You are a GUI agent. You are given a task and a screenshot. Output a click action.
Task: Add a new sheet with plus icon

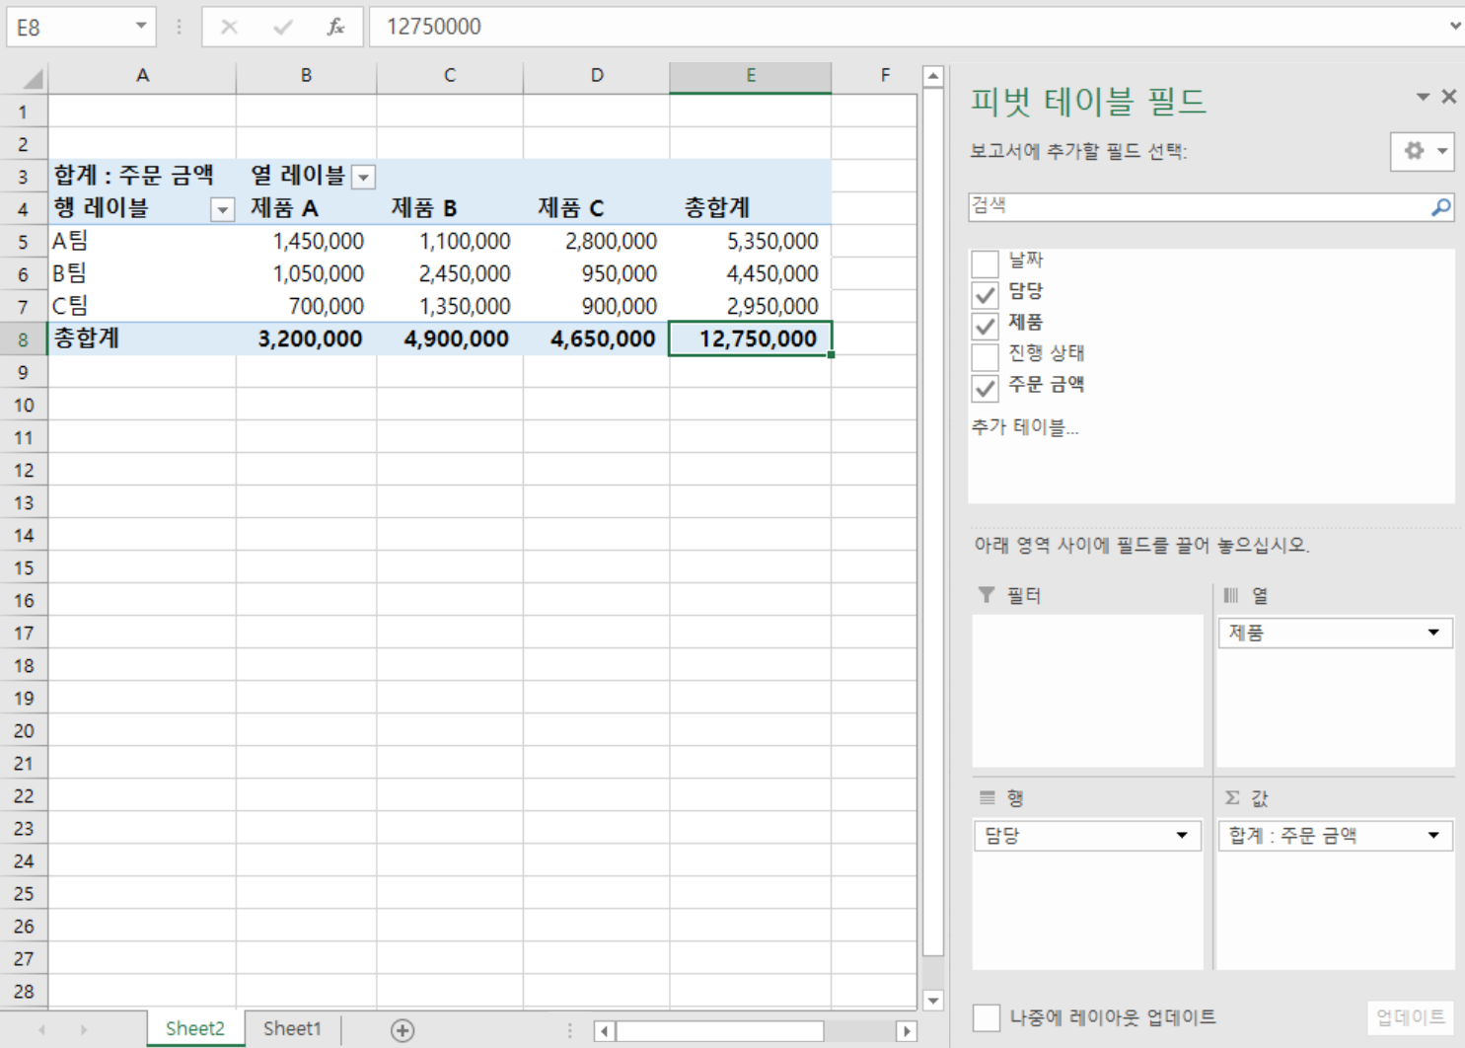(403, 1030)
